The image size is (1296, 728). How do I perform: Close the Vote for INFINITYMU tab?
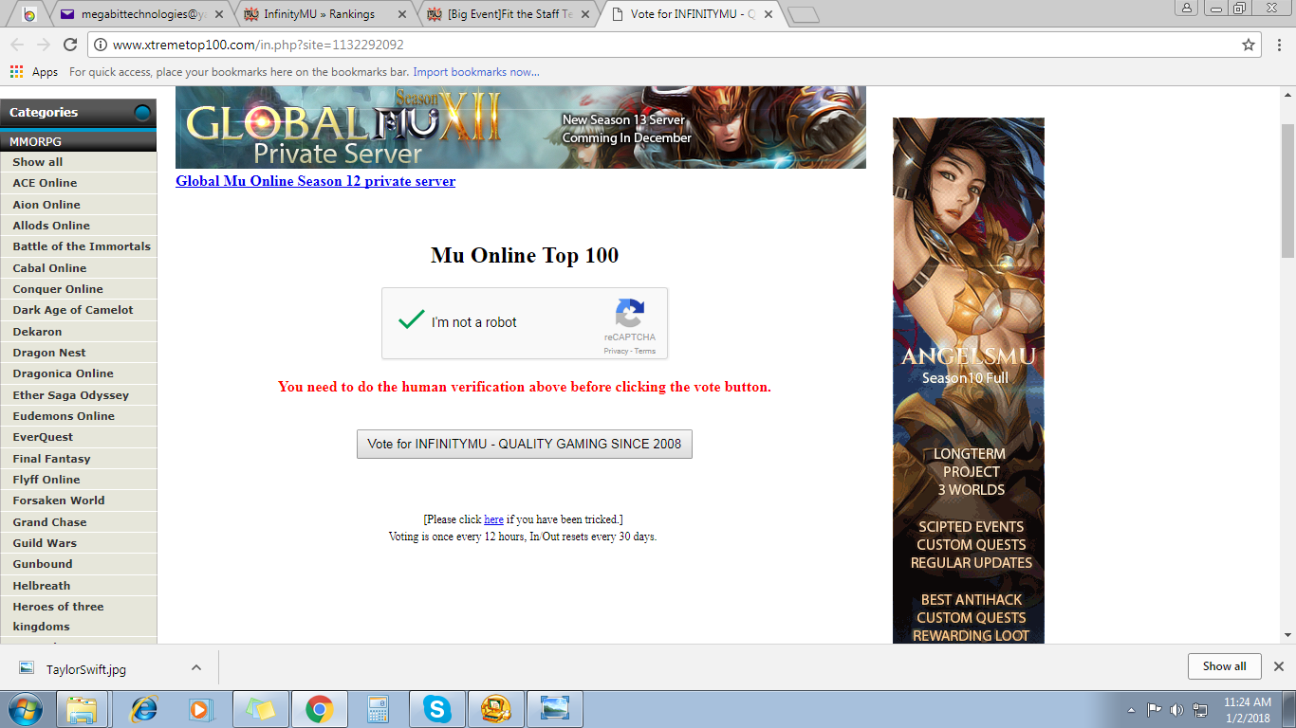click(767, 14)
